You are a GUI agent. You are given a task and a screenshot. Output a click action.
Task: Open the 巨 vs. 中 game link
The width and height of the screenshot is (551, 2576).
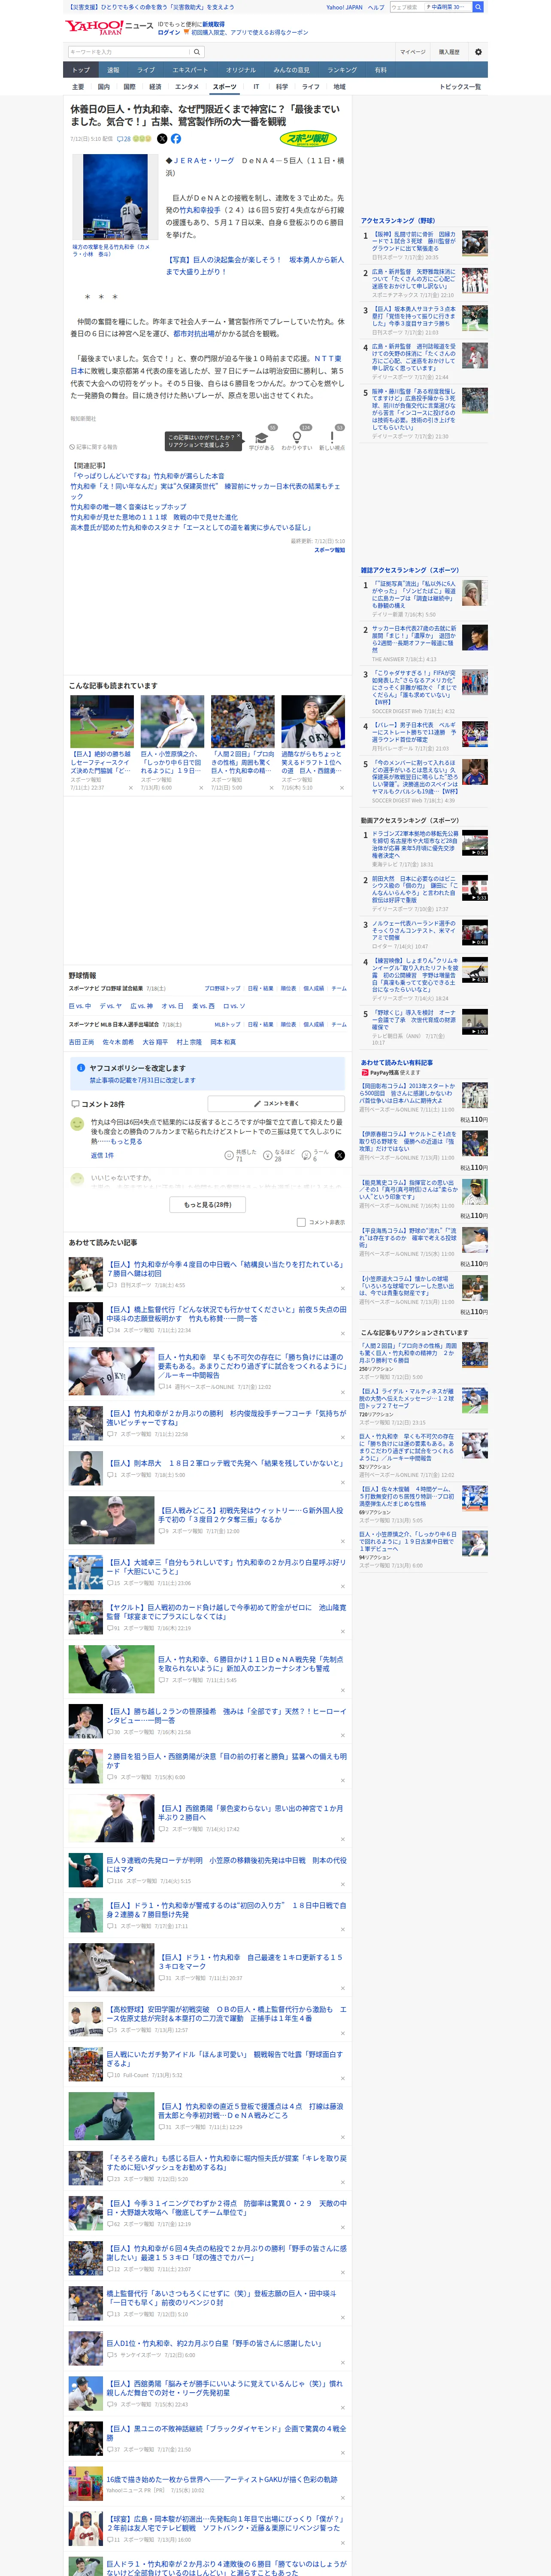coord(79,1006)
